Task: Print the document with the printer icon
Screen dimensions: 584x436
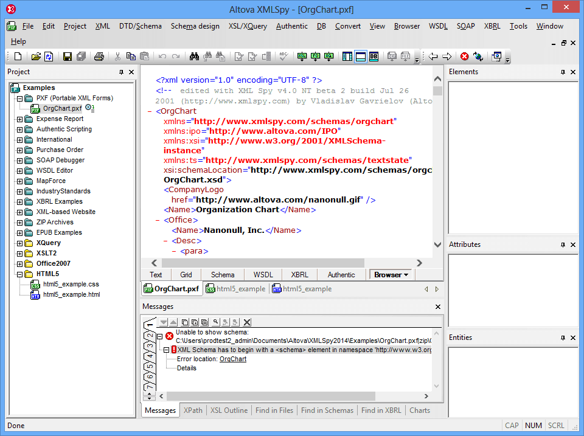Action: (x=99, y=57)
